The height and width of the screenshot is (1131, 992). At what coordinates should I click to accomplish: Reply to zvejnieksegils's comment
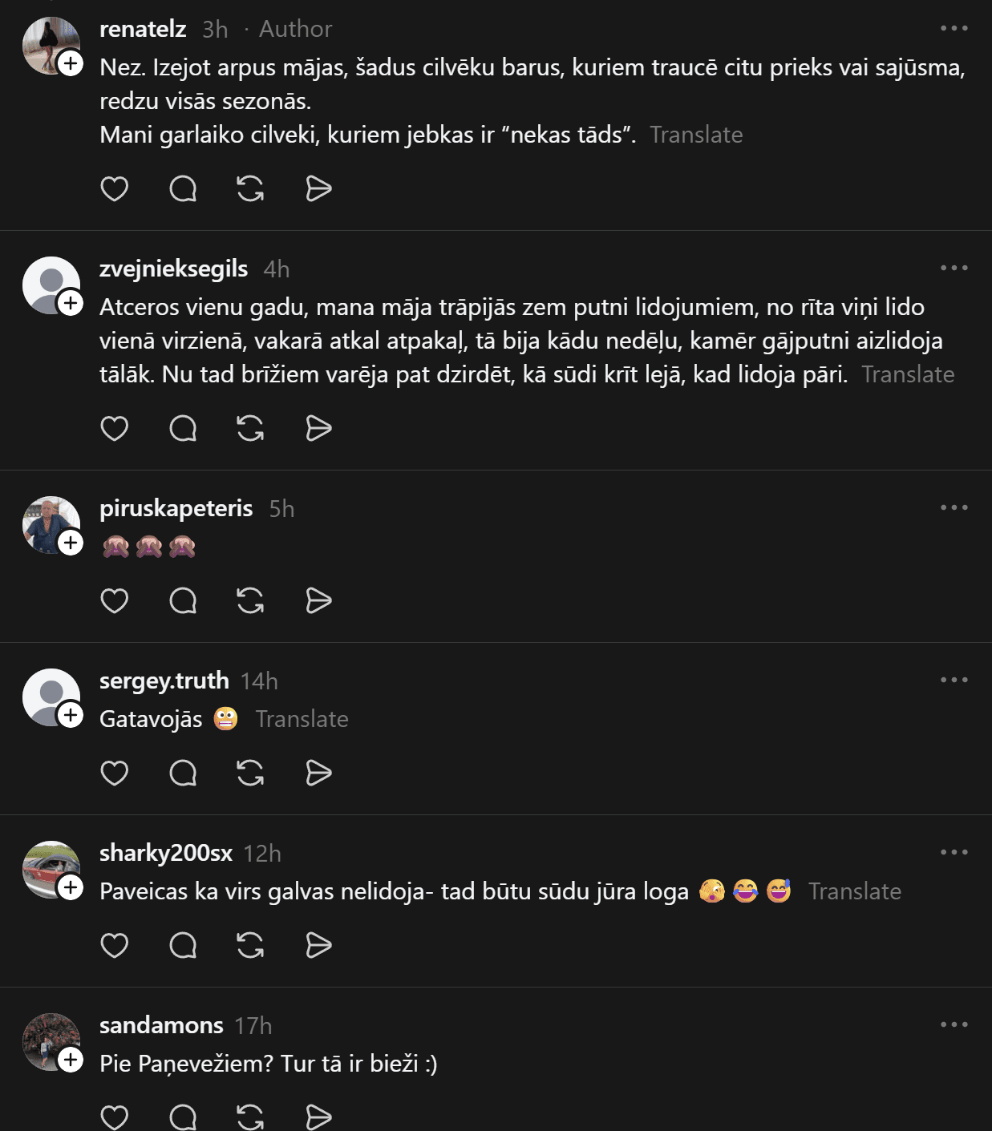click(183, 429)
